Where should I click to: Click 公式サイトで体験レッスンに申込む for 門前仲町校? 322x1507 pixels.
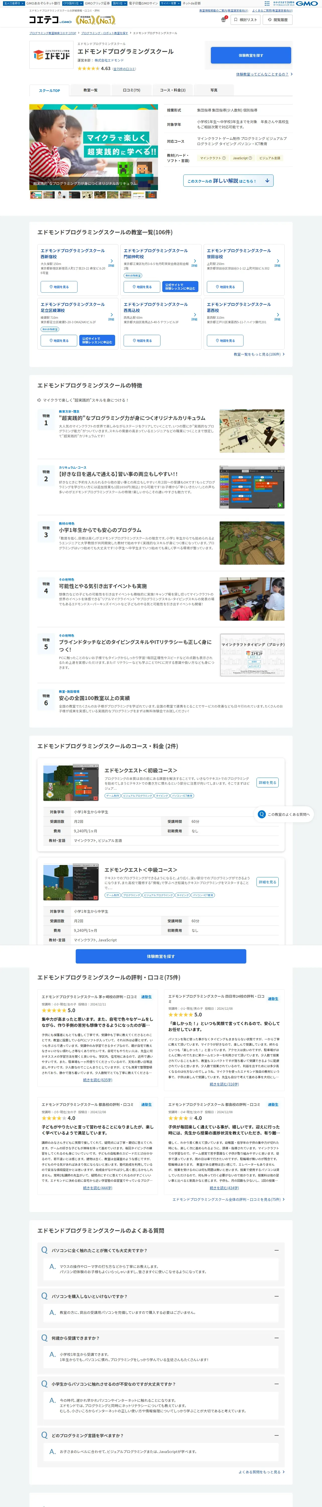coord(181,287)
